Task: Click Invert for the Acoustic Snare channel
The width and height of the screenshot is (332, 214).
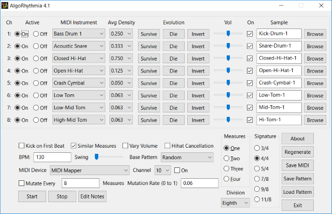Action: (x=198, y=46)
